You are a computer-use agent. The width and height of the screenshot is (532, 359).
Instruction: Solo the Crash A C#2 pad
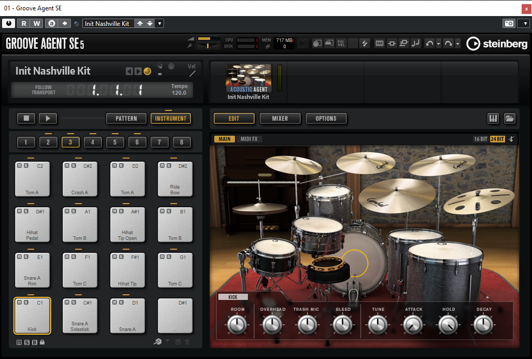(73, 166)
